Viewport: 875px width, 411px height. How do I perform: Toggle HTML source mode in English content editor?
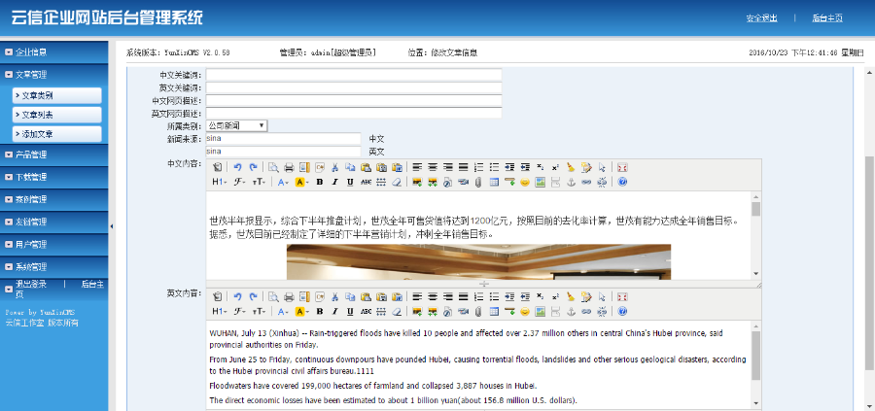click(x=218, y=296)
